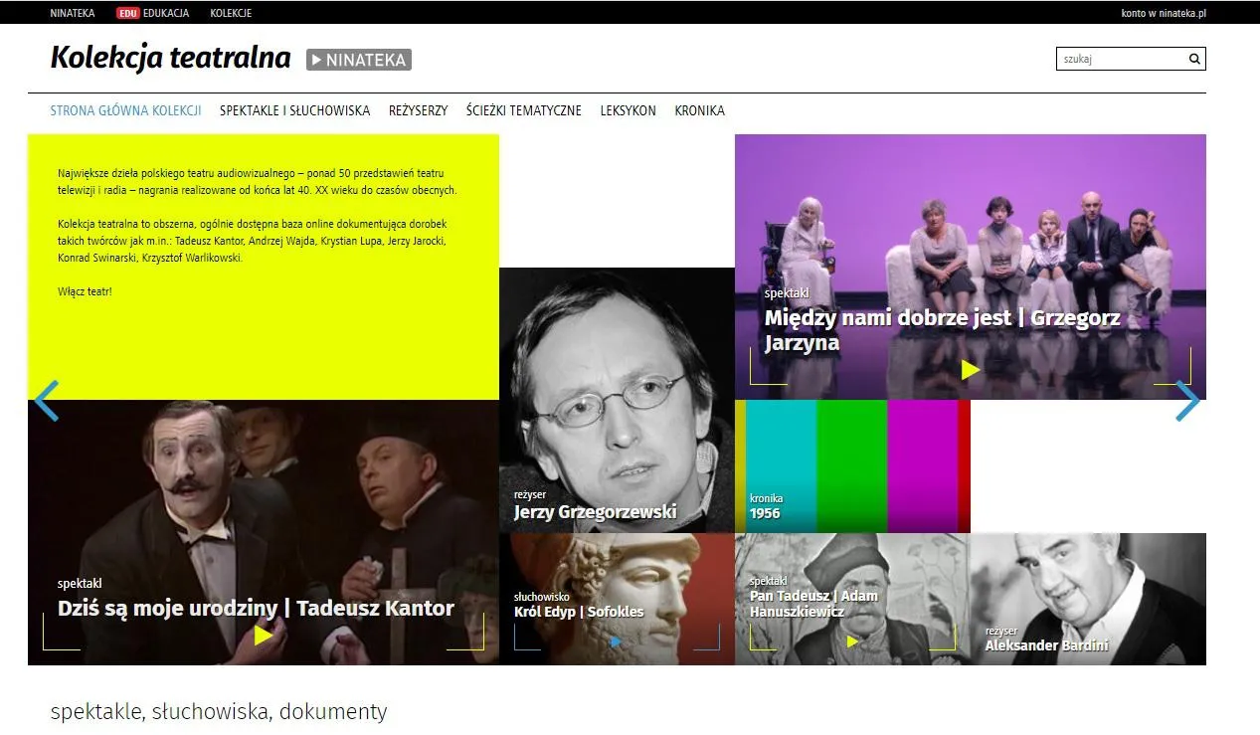The height and width of the screenshot is (735, 1260).
Task: Advance carousel with right chevron arrow
Action: [1187, 401]
